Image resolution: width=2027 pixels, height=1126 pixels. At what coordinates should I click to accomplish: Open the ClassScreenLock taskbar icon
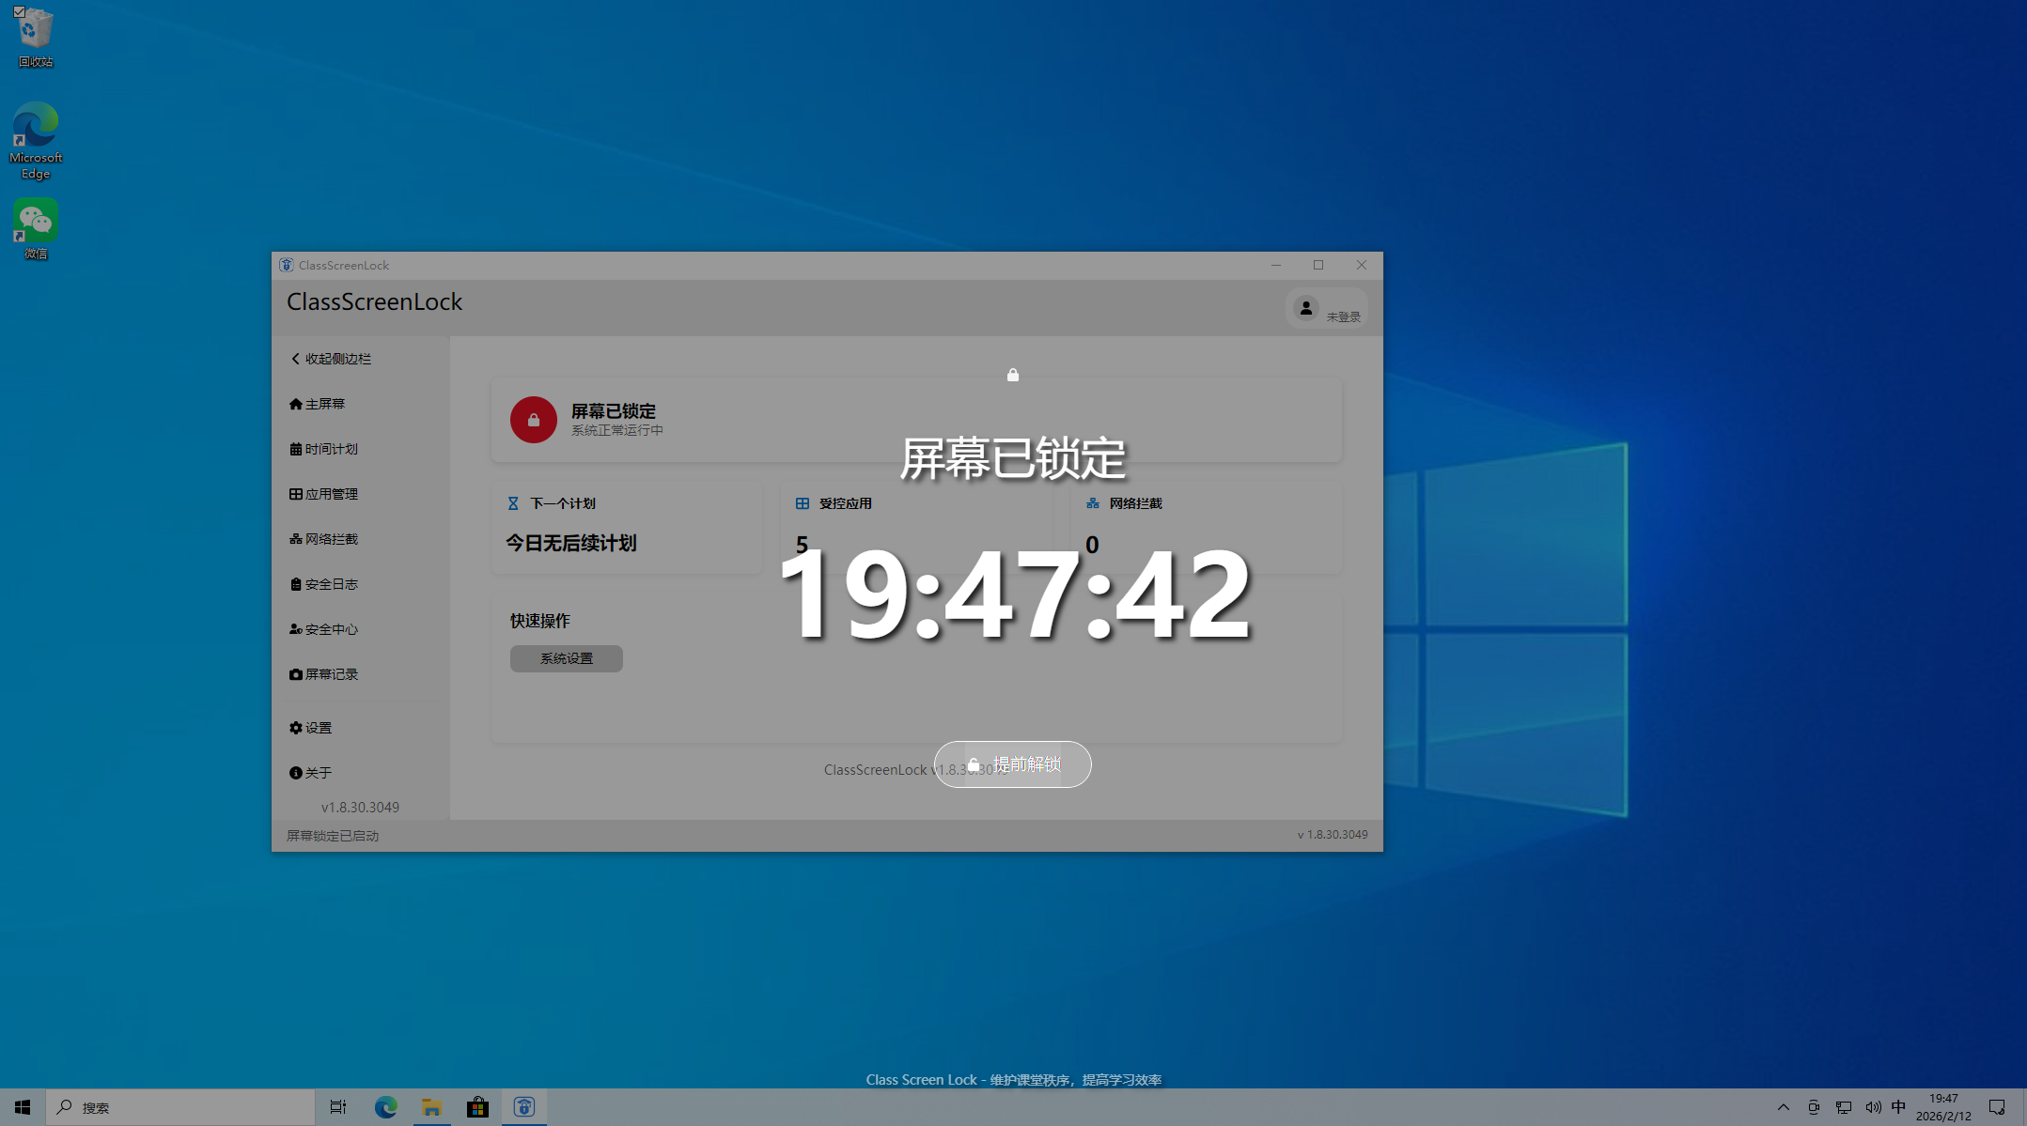(x=523, y=1106)
